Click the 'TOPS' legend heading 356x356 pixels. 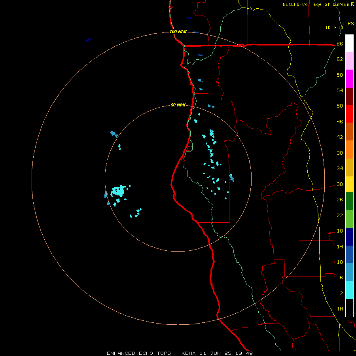click(348, 24)
